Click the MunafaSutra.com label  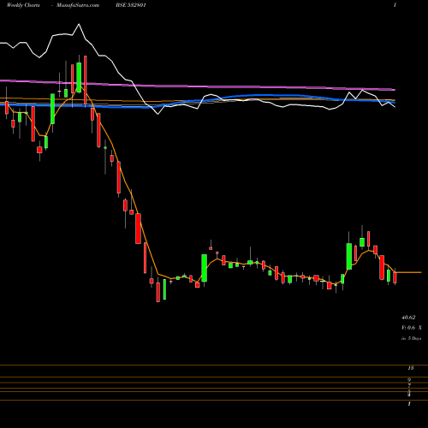(x=78, y=5)
